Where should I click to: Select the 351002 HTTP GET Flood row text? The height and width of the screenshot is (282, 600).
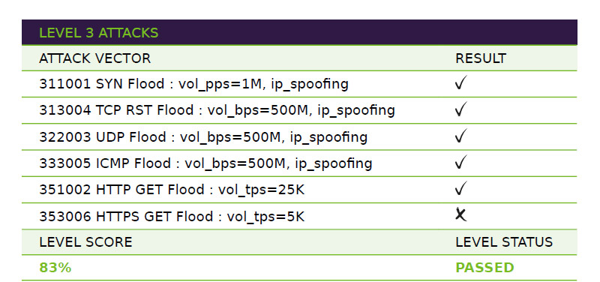[172, 190]
